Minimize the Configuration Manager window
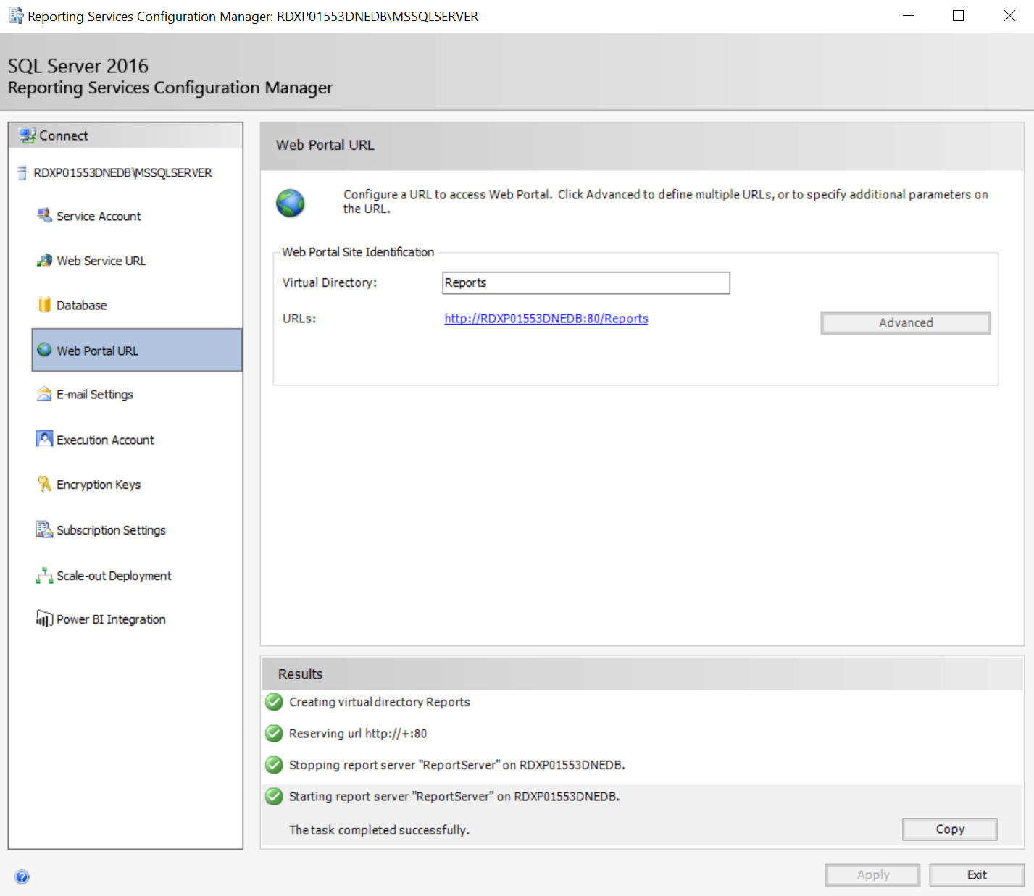 click(908, 16)
